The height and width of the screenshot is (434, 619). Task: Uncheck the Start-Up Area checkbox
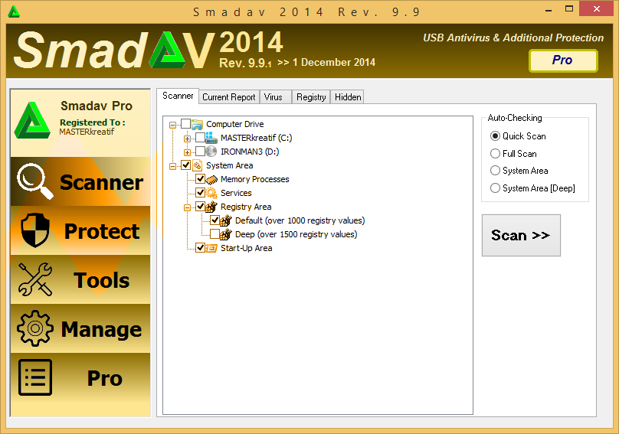[200, 248]
